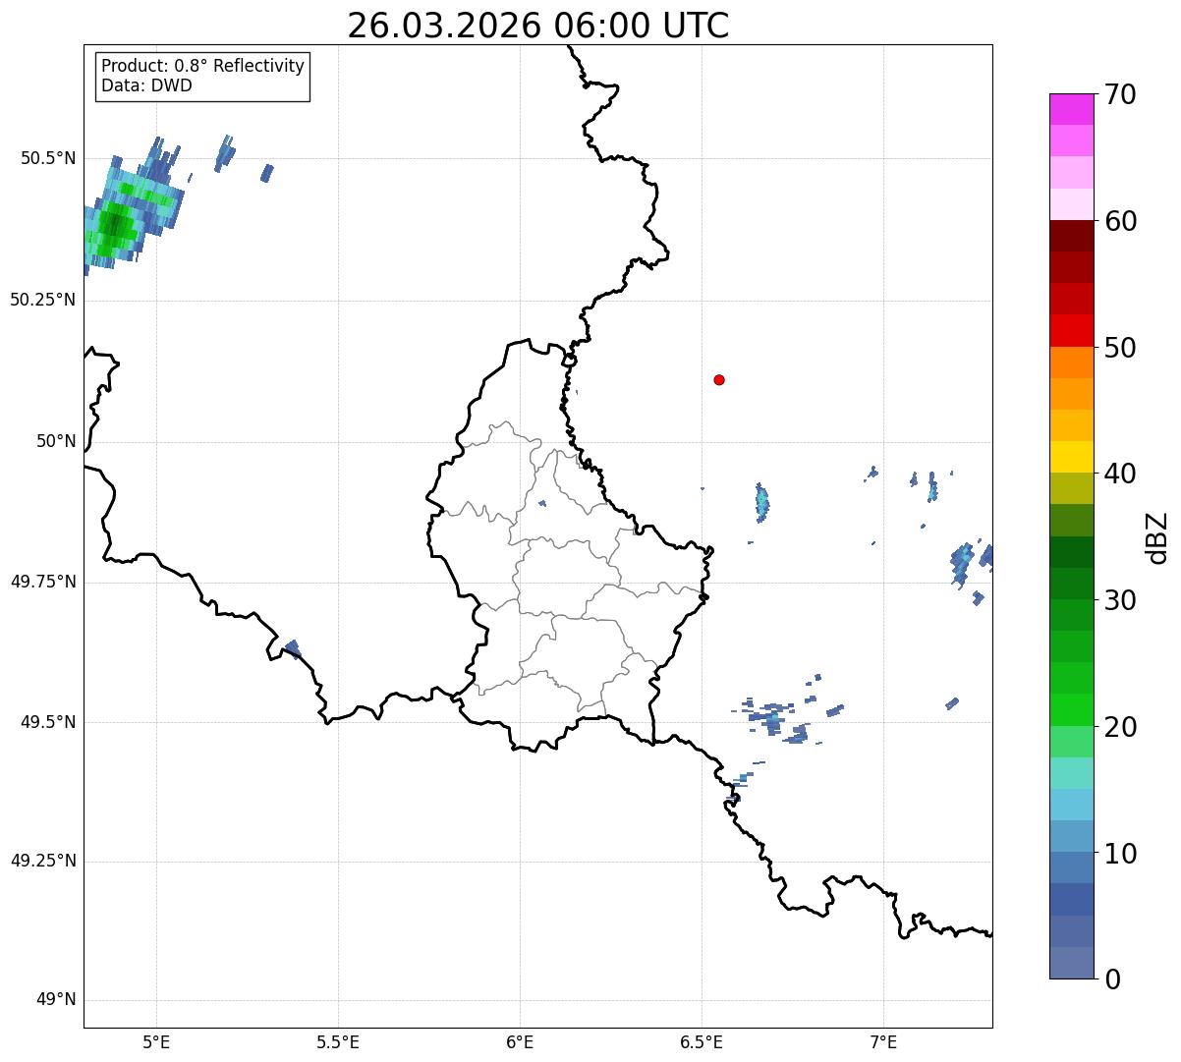The width and height of the screenshot is (1181, 1062).
Task: Click the 6.5°E longitude label
Action: (x=702, y=1041)
